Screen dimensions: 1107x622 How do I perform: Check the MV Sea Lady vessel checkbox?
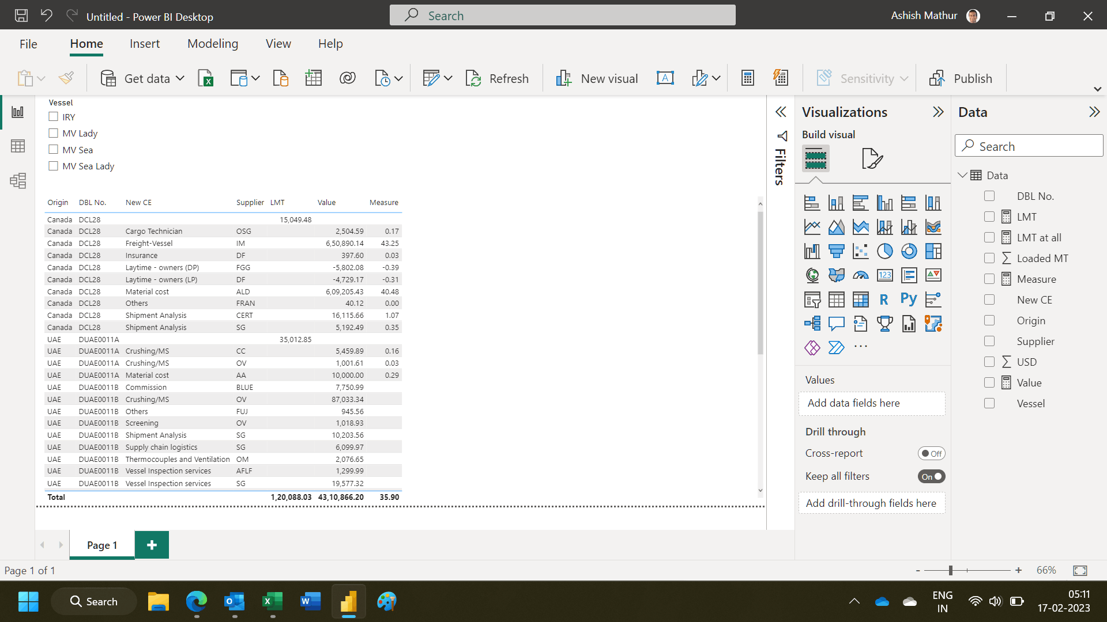coord(54,166)
